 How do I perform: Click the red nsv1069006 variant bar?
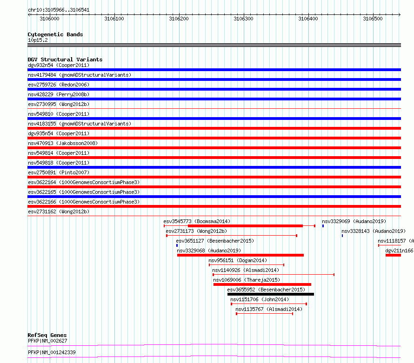[x=262, y=284]
